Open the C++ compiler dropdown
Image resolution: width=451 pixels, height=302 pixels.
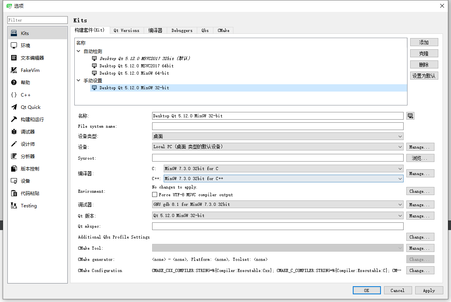(x=283, y=179)
